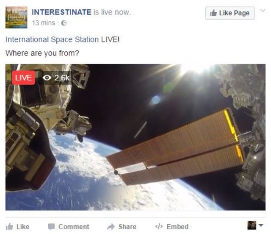Click the curved arrow Share icon

point(111,227)
